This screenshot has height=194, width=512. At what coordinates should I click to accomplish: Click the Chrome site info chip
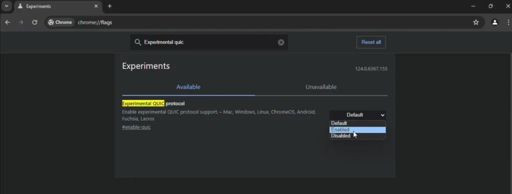click(x=60, y=22)
